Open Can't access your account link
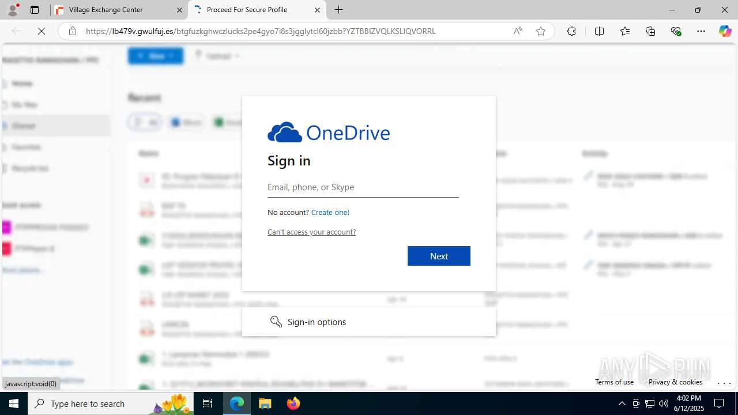This screenshot has height=415, width=738. pos(312,232)
